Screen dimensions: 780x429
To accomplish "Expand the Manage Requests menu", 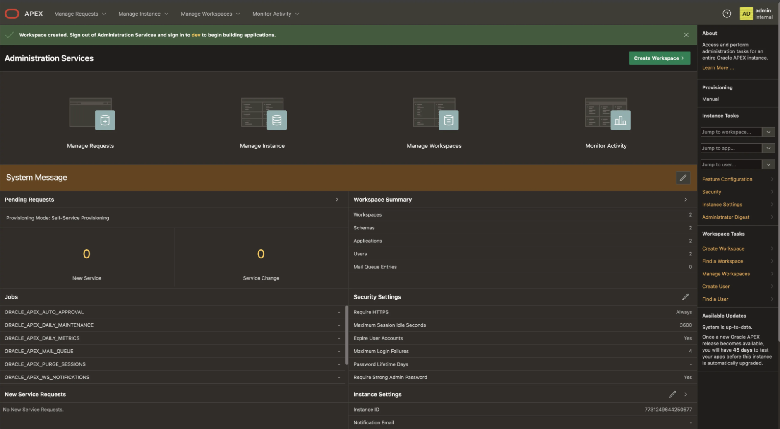I will [80, 14].
